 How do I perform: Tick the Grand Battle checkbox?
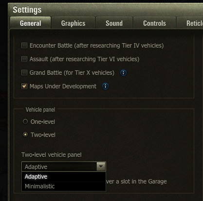coord(24,73)
